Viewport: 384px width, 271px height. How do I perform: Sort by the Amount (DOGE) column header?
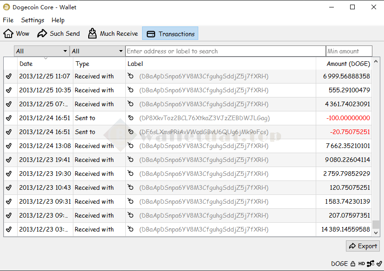[344, 64]
